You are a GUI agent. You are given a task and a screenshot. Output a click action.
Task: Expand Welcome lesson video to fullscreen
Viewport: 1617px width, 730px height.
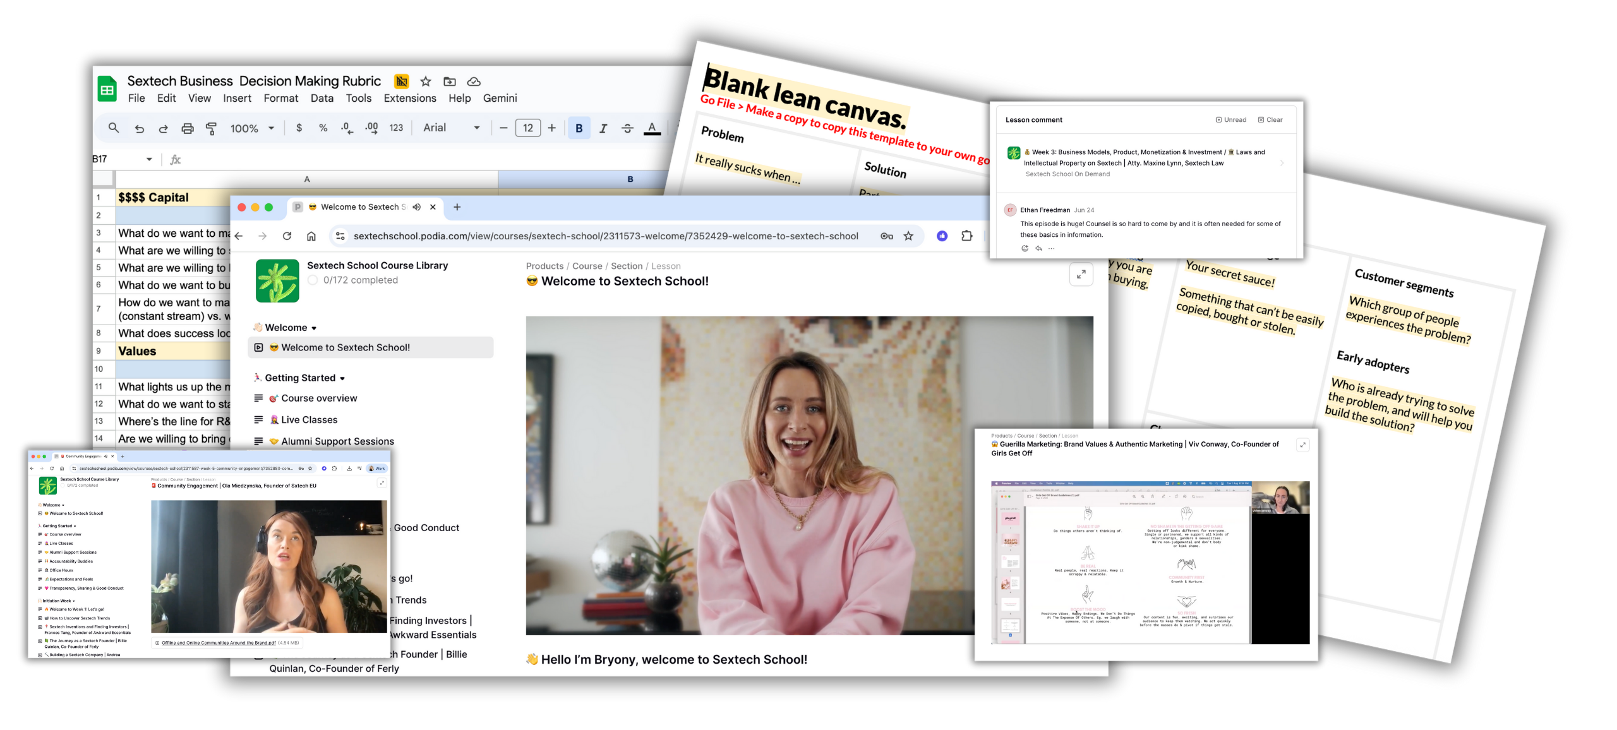point(1081,275)
